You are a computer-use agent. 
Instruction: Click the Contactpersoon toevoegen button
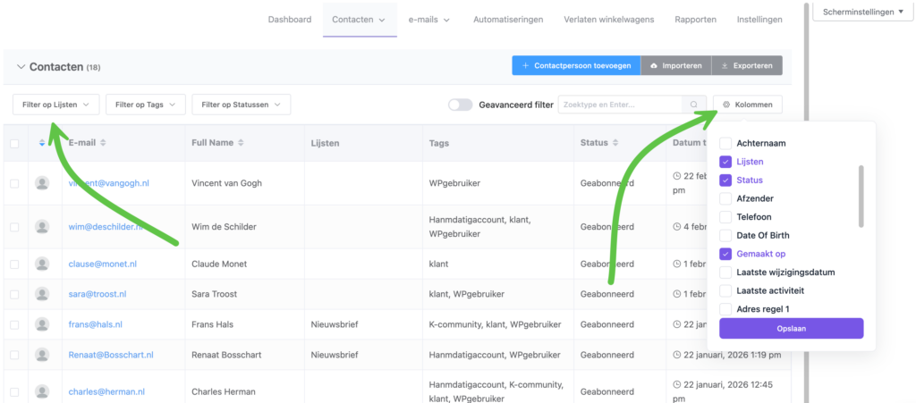pos(576,66)
